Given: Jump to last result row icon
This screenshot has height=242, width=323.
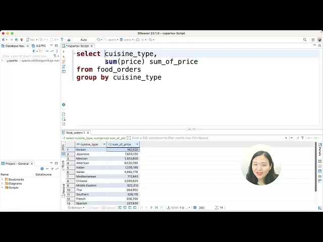Looking at the screenshot, I should (156, 208).
